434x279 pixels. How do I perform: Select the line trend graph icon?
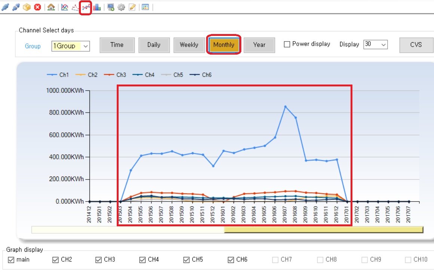[86, 7]
